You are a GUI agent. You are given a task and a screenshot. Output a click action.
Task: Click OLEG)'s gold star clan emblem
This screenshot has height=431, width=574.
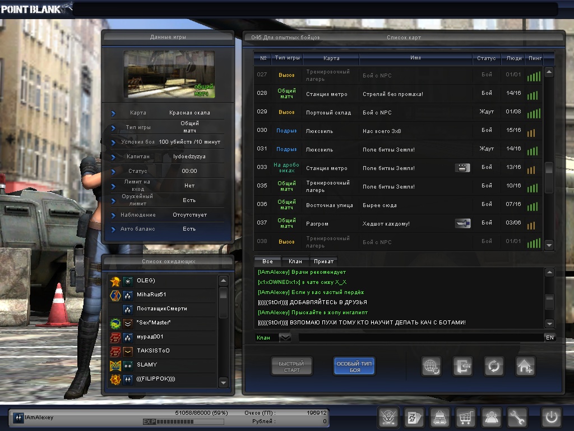click(x=115, y=282)
